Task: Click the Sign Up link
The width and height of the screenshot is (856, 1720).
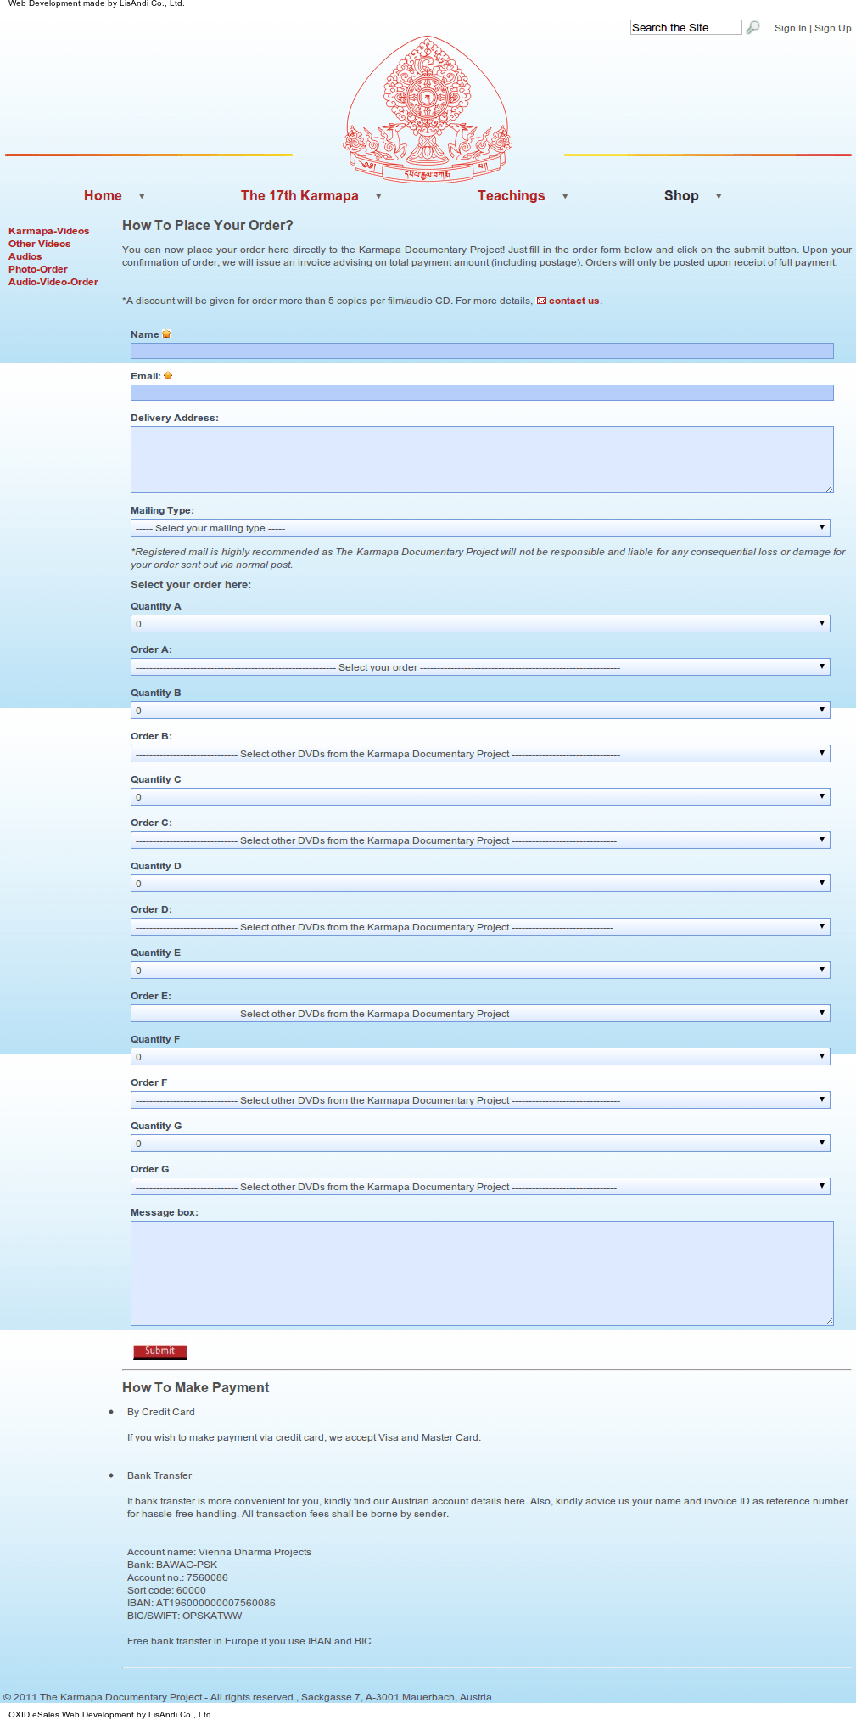Action: coord(833,28)
